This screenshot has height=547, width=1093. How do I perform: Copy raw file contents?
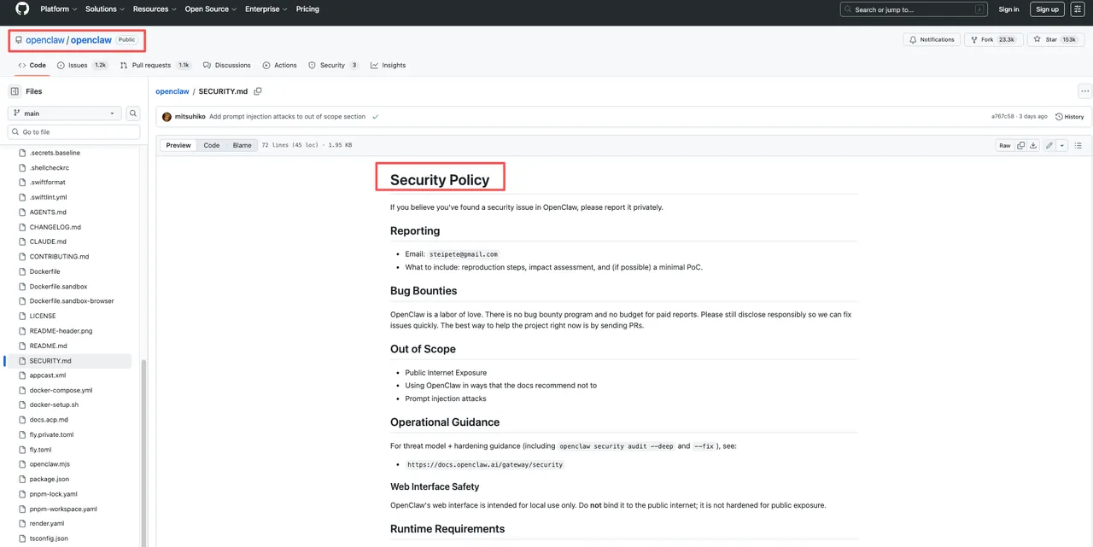point(1021,145)
